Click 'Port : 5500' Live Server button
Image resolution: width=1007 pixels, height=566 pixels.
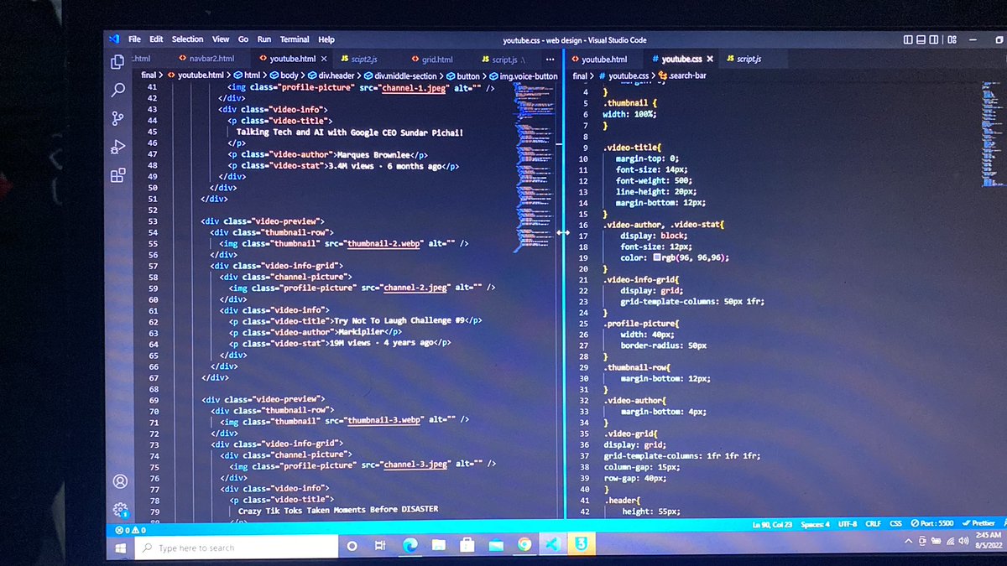pos(933,524)
